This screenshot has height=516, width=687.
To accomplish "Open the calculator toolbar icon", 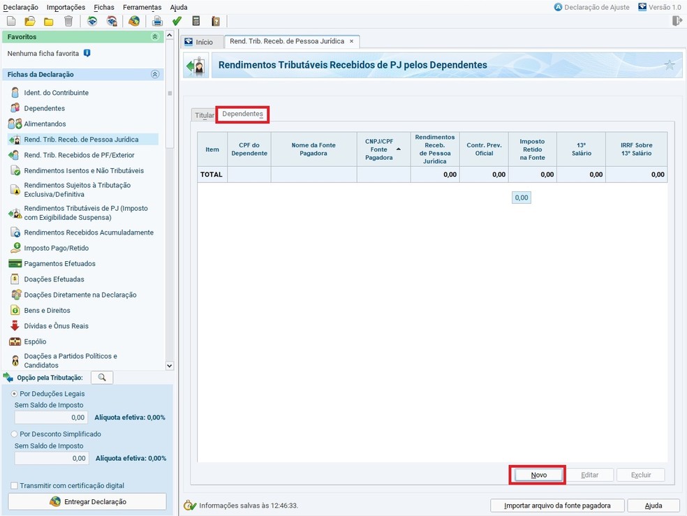I will [196, 21].
